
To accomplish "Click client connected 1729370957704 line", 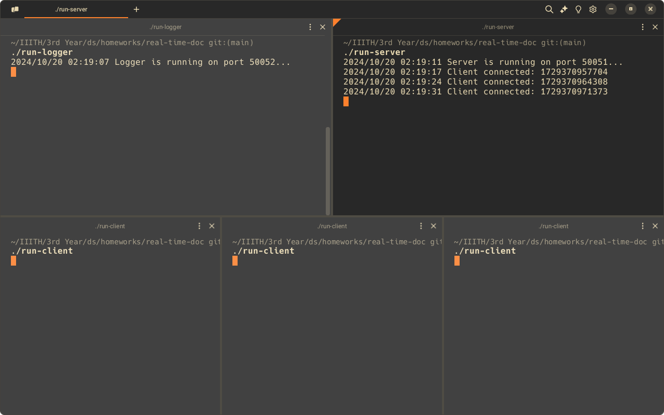I will (475, 72).
